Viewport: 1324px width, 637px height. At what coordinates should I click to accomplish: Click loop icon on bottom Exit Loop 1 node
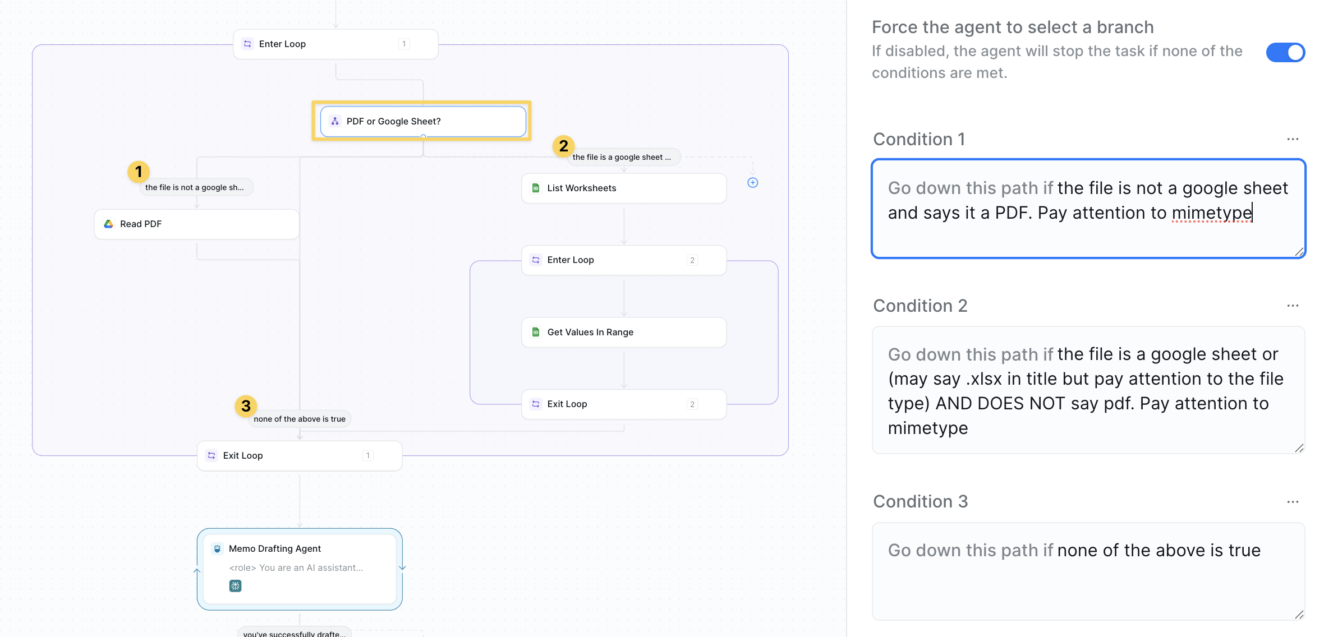[212, 455]
